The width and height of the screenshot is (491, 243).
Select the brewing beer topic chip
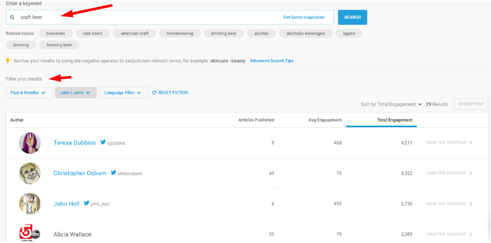pyautogui.click(x=59, y=45)
